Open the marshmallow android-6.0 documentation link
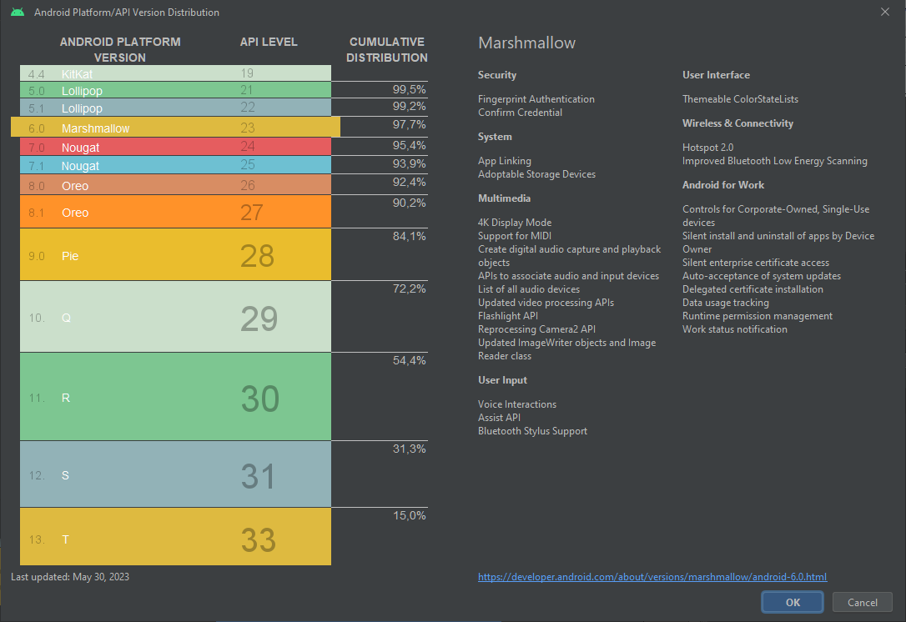906x622 pixels. pyautogui.click(x=652, y=577)
